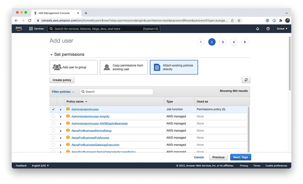Screen dimensions: 303x184
Task: Click the site lock icon in address bar
Action: tap(38, 20)
